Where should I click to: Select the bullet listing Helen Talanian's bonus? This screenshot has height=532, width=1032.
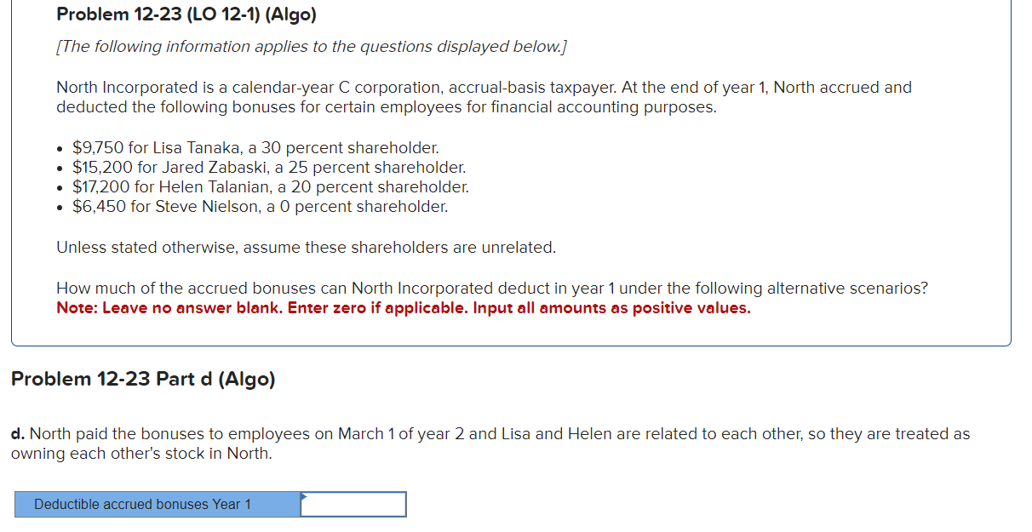click(271, 186)
